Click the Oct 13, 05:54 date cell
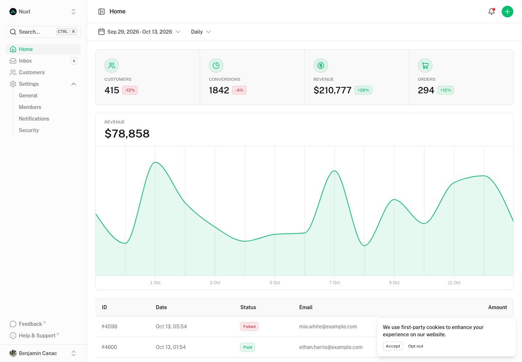This screenshot has height=362, width=522. tap(171, 327)
